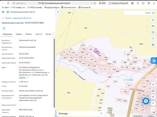Share the map via share icon

(x=153, y=38)
